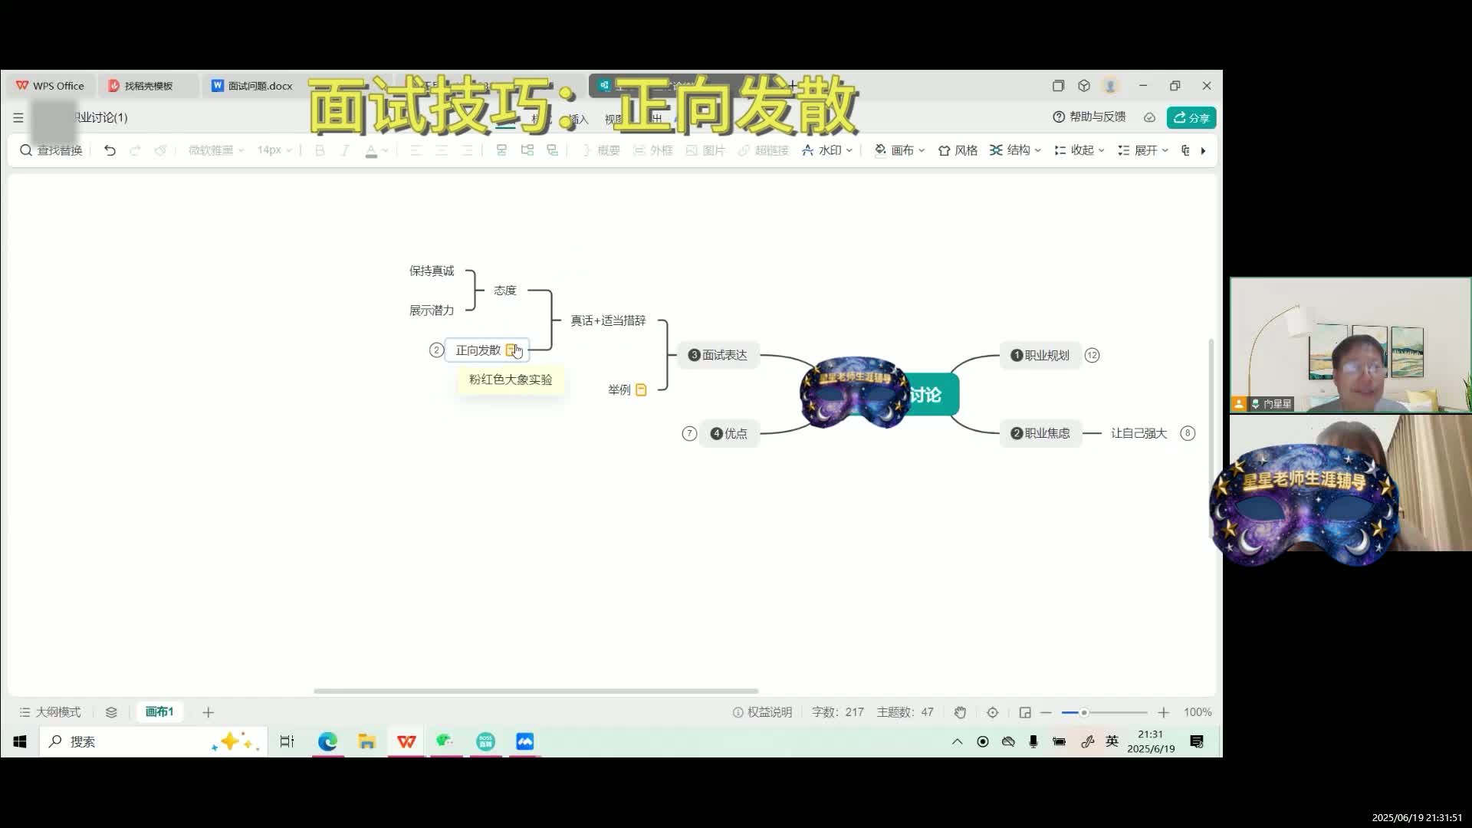The height and width of the screenshot is (828, 1472).
Task: Open the 画布 canvas dropdown
Action: 900,150
